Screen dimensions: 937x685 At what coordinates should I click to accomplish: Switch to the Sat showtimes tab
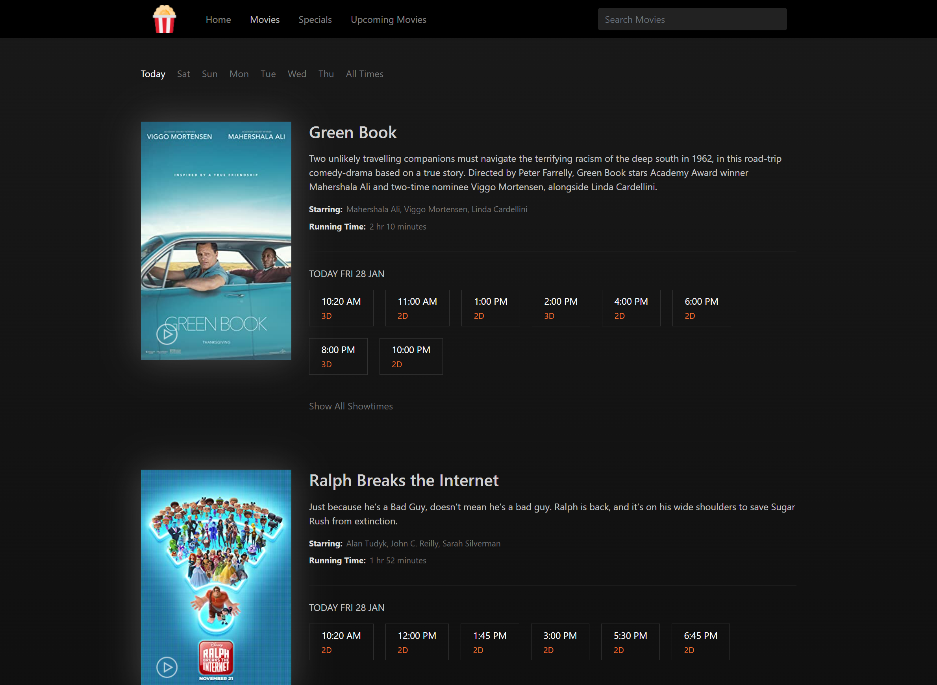[x=183, y=74]
